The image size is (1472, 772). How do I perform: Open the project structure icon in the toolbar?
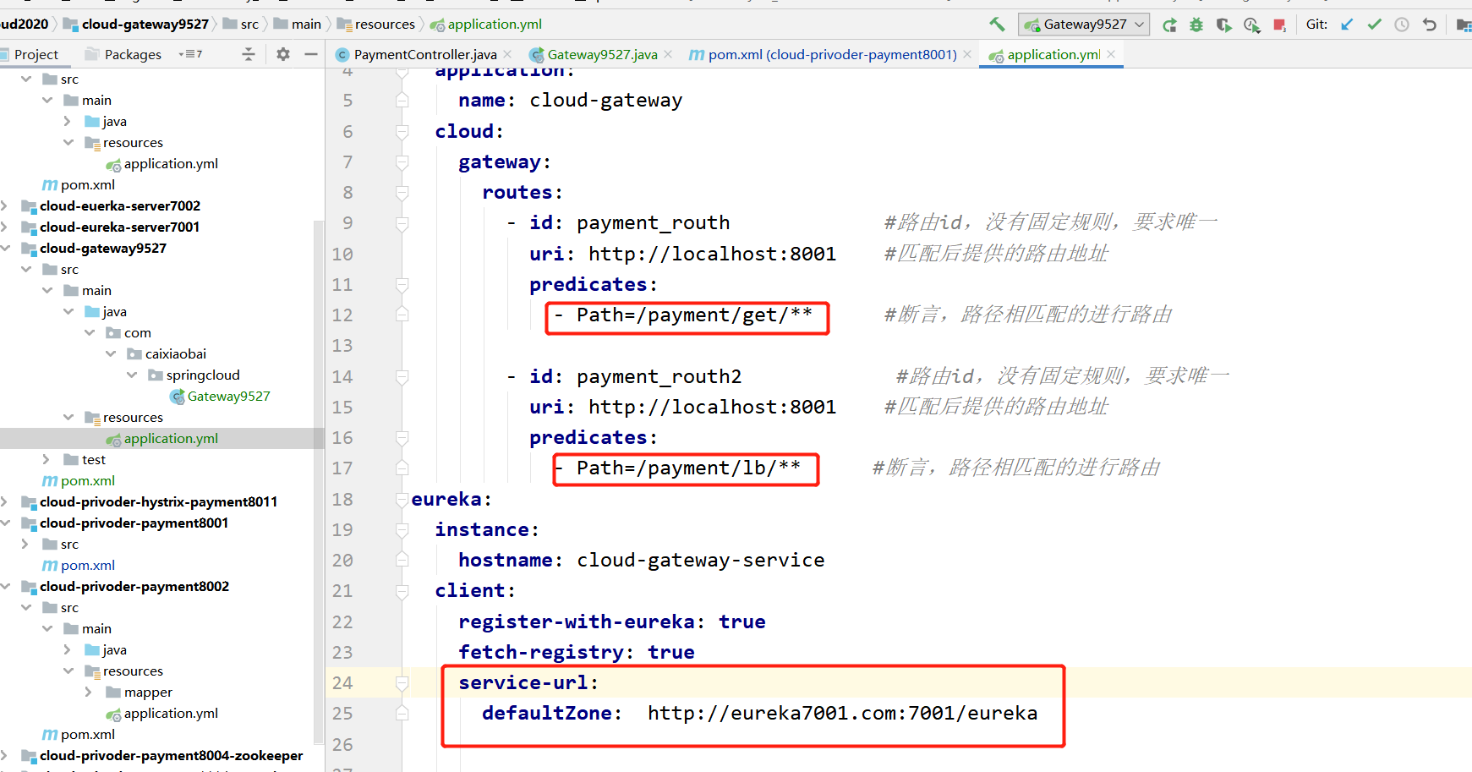click(1464, 25)
